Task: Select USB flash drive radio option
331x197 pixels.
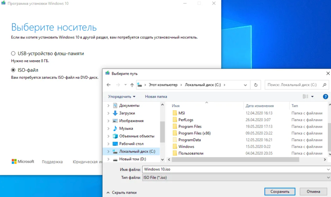Action: coord(13,54)
